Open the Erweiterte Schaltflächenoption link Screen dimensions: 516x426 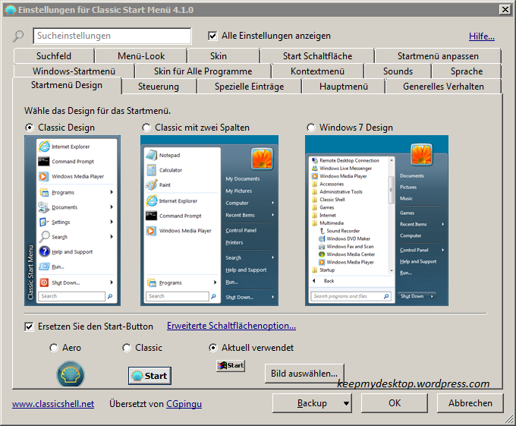tap(231, 327)
